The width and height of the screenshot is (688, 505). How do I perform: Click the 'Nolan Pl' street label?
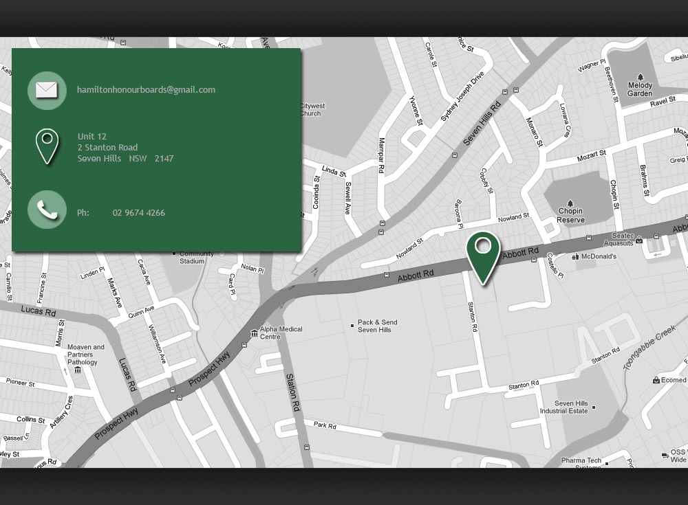point(252,268)
